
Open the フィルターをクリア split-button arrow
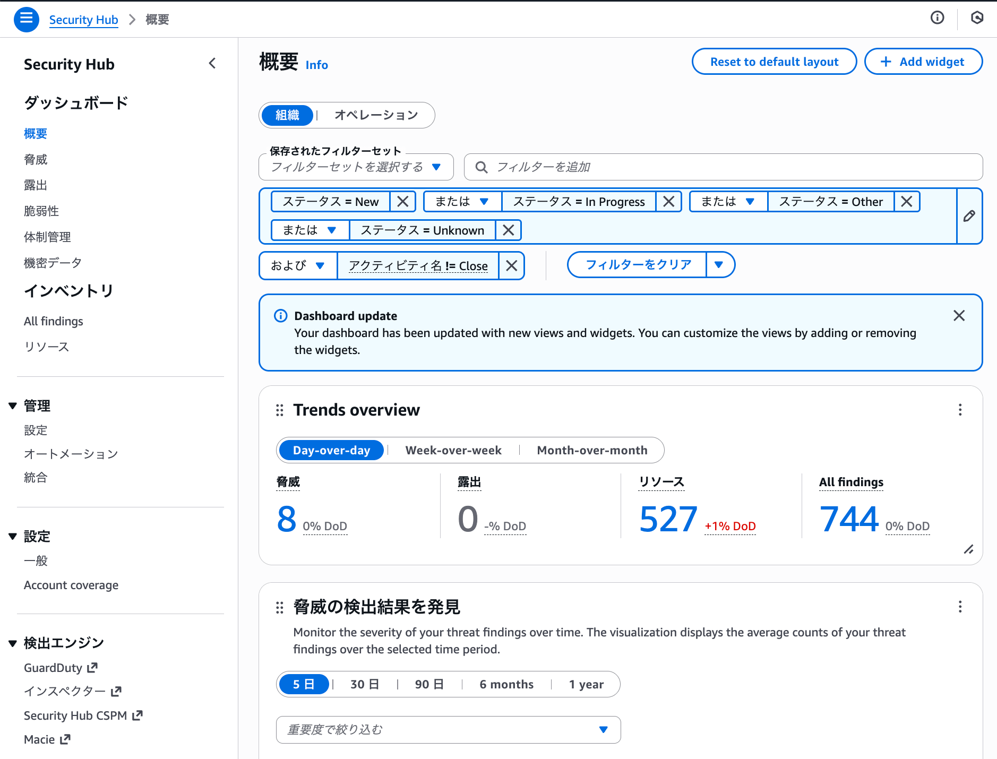click(719, 265)
